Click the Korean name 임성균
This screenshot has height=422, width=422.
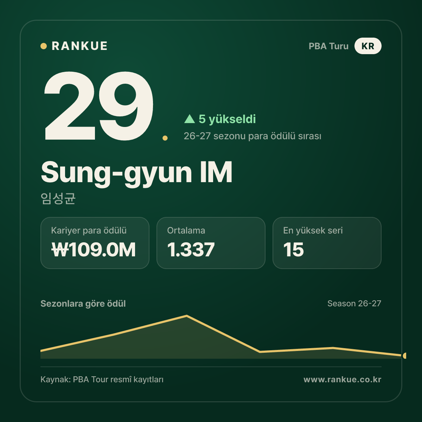[58, 198]
